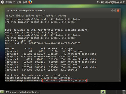Open the 終端機(T) terminal menu
This screenshot has width=126, height=94.
coord(51,16)
